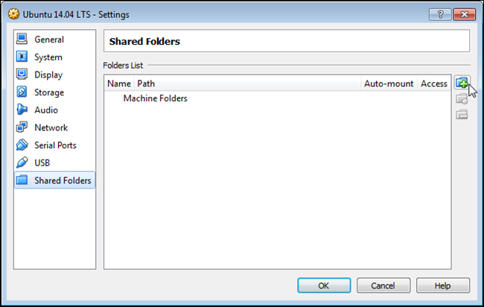The image size is (484, 307).
Task: Click the Access column header
Action: pyautogui.click(x=433, y=83)
